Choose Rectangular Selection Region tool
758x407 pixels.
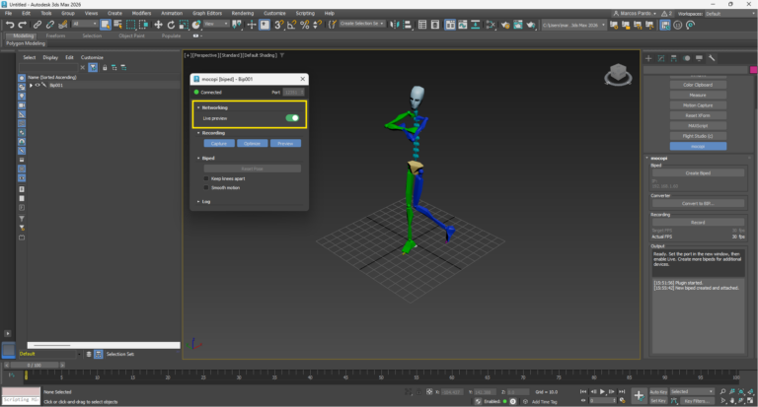click(130, 24)
